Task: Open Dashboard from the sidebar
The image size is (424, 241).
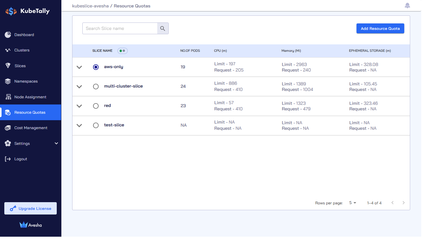Action: (31, 35)
